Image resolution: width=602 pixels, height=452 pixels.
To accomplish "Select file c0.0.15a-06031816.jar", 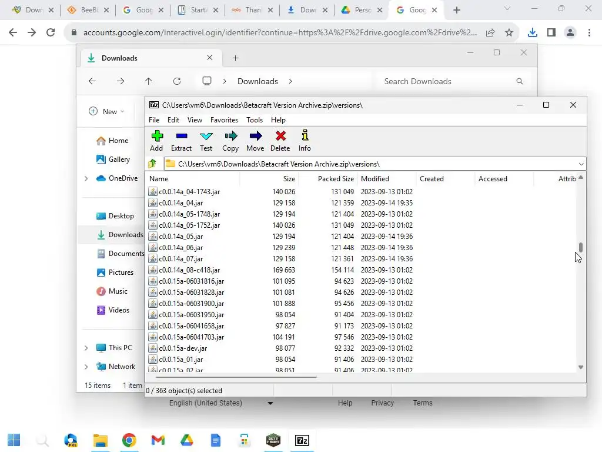I will tap(191, 281).
